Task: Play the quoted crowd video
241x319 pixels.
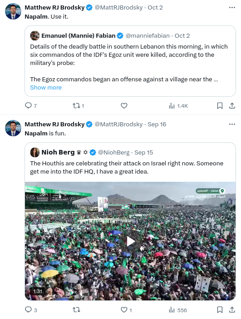Action: click(x=130, y=241)
